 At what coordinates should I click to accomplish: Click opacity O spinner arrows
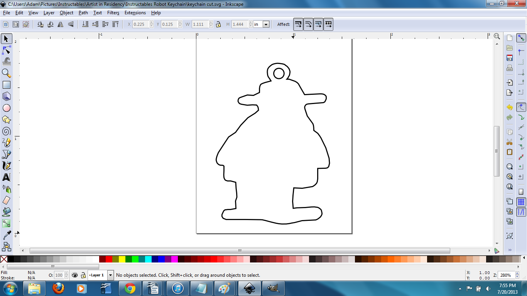66,275
